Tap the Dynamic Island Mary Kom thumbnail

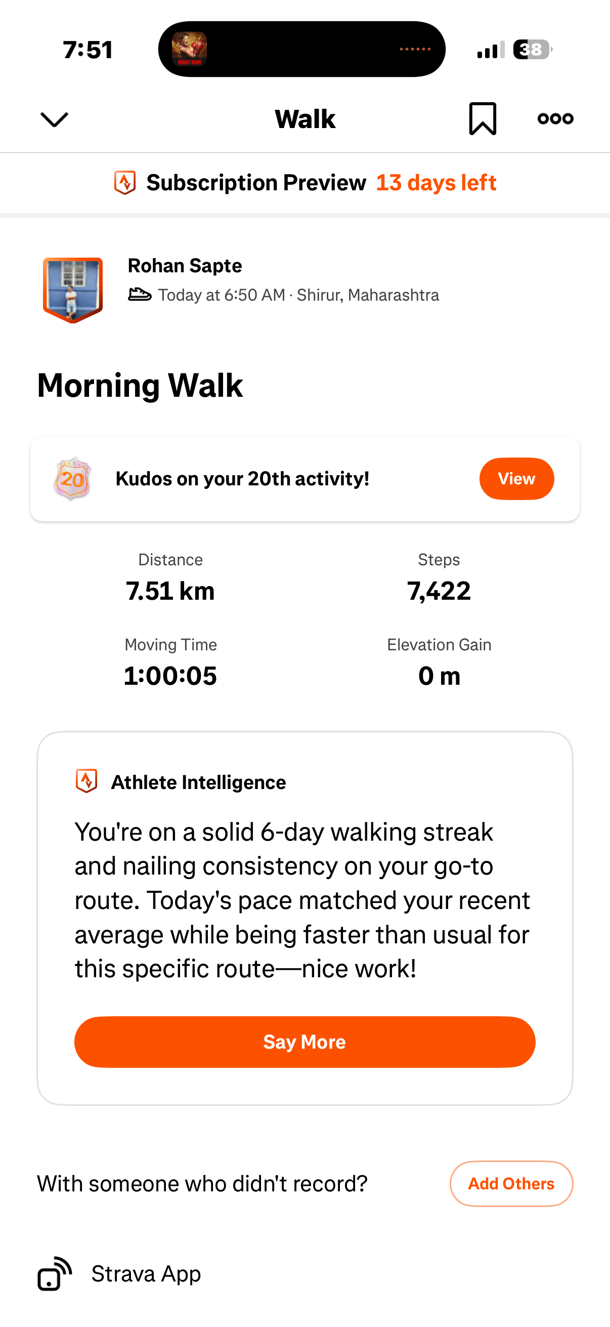190,50
